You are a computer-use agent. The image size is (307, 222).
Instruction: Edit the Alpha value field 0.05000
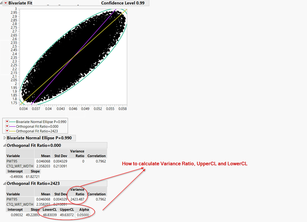click(83, 215)
